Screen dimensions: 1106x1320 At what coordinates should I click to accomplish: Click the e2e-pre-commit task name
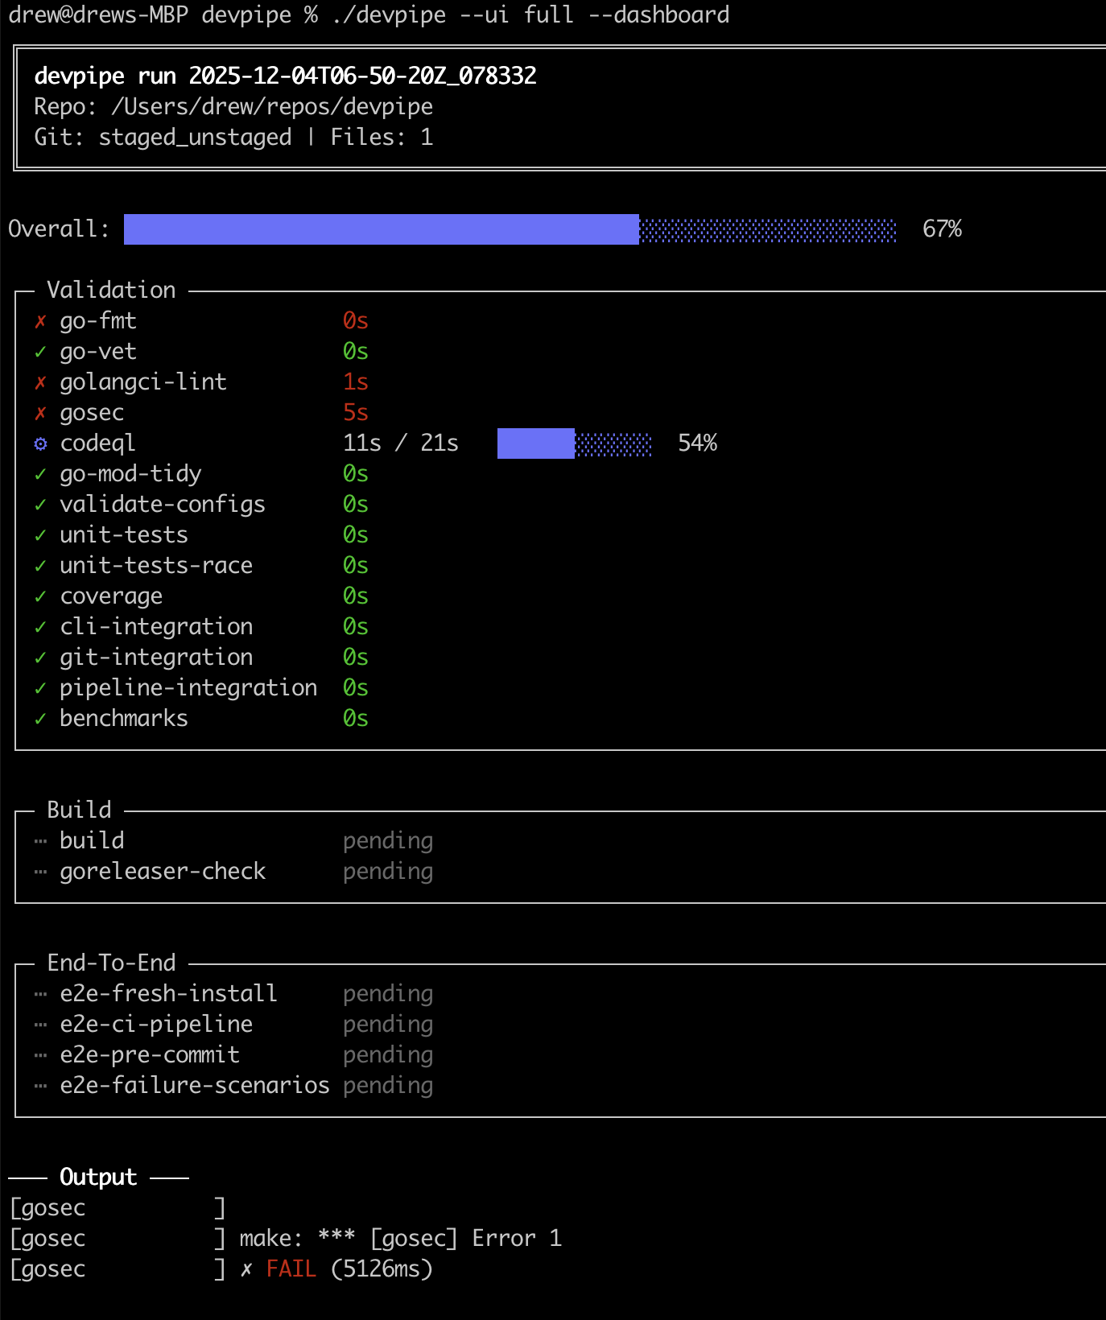coord(150,1055)
